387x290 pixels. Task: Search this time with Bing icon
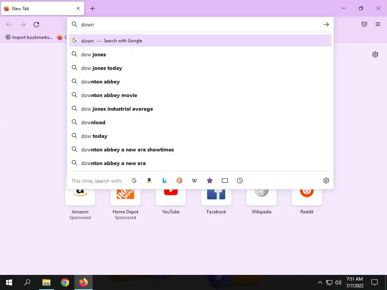164,180
